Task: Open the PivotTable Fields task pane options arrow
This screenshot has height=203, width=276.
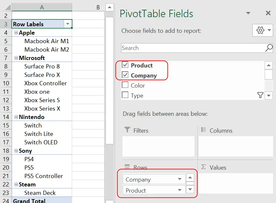Action: click(x=248, y=13)
